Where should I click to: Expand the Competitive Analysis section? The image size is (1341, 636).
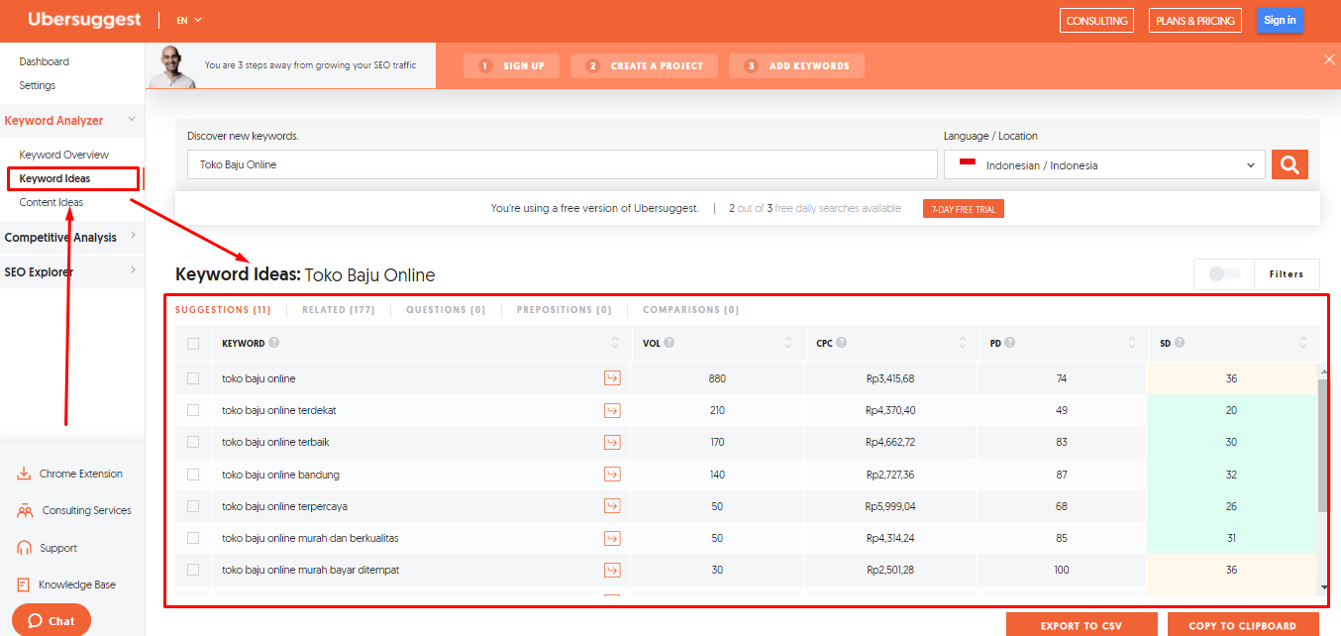pos(133,237)
